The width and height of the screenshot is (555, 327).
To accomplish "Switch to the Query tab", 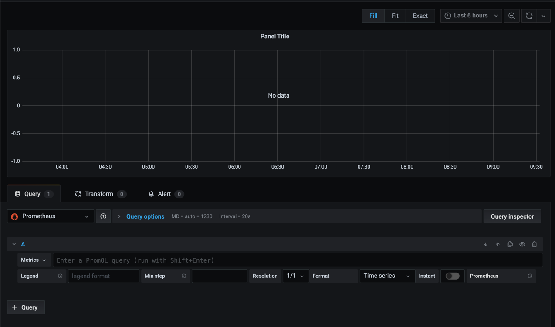I will coord(34,194).
